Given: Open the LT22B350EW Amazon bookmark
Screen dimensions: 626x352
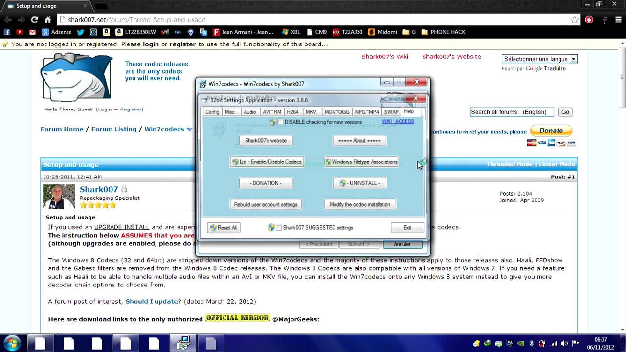Looking at the screenshot, I should click(135, 32).
